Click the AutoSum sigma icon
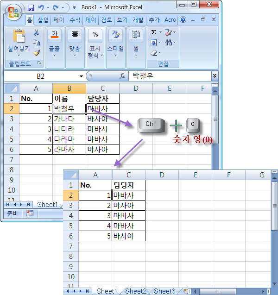 (153, 32)
